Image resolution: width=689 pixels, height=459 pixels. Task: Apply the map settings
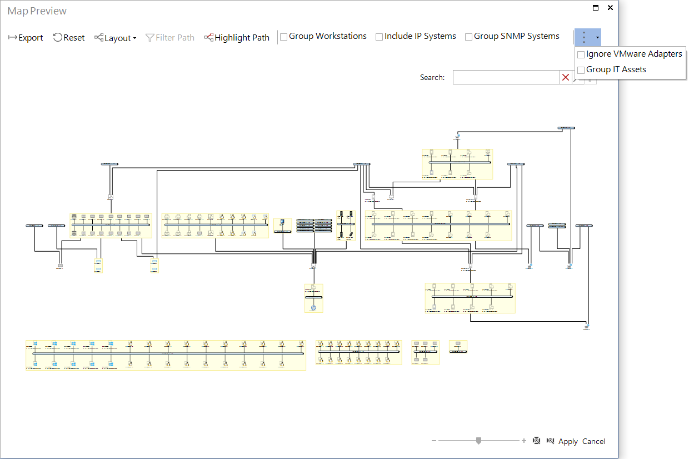click(x=568, y=441)
